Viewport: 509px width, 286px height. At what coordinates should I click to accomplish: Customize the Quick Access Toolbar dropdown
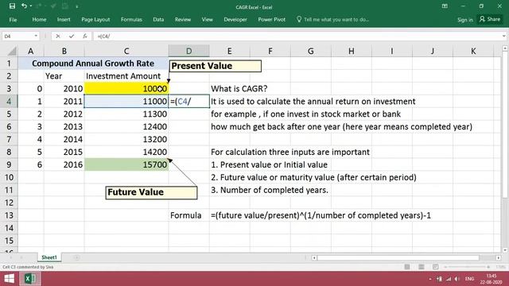(x=77, y=6)
